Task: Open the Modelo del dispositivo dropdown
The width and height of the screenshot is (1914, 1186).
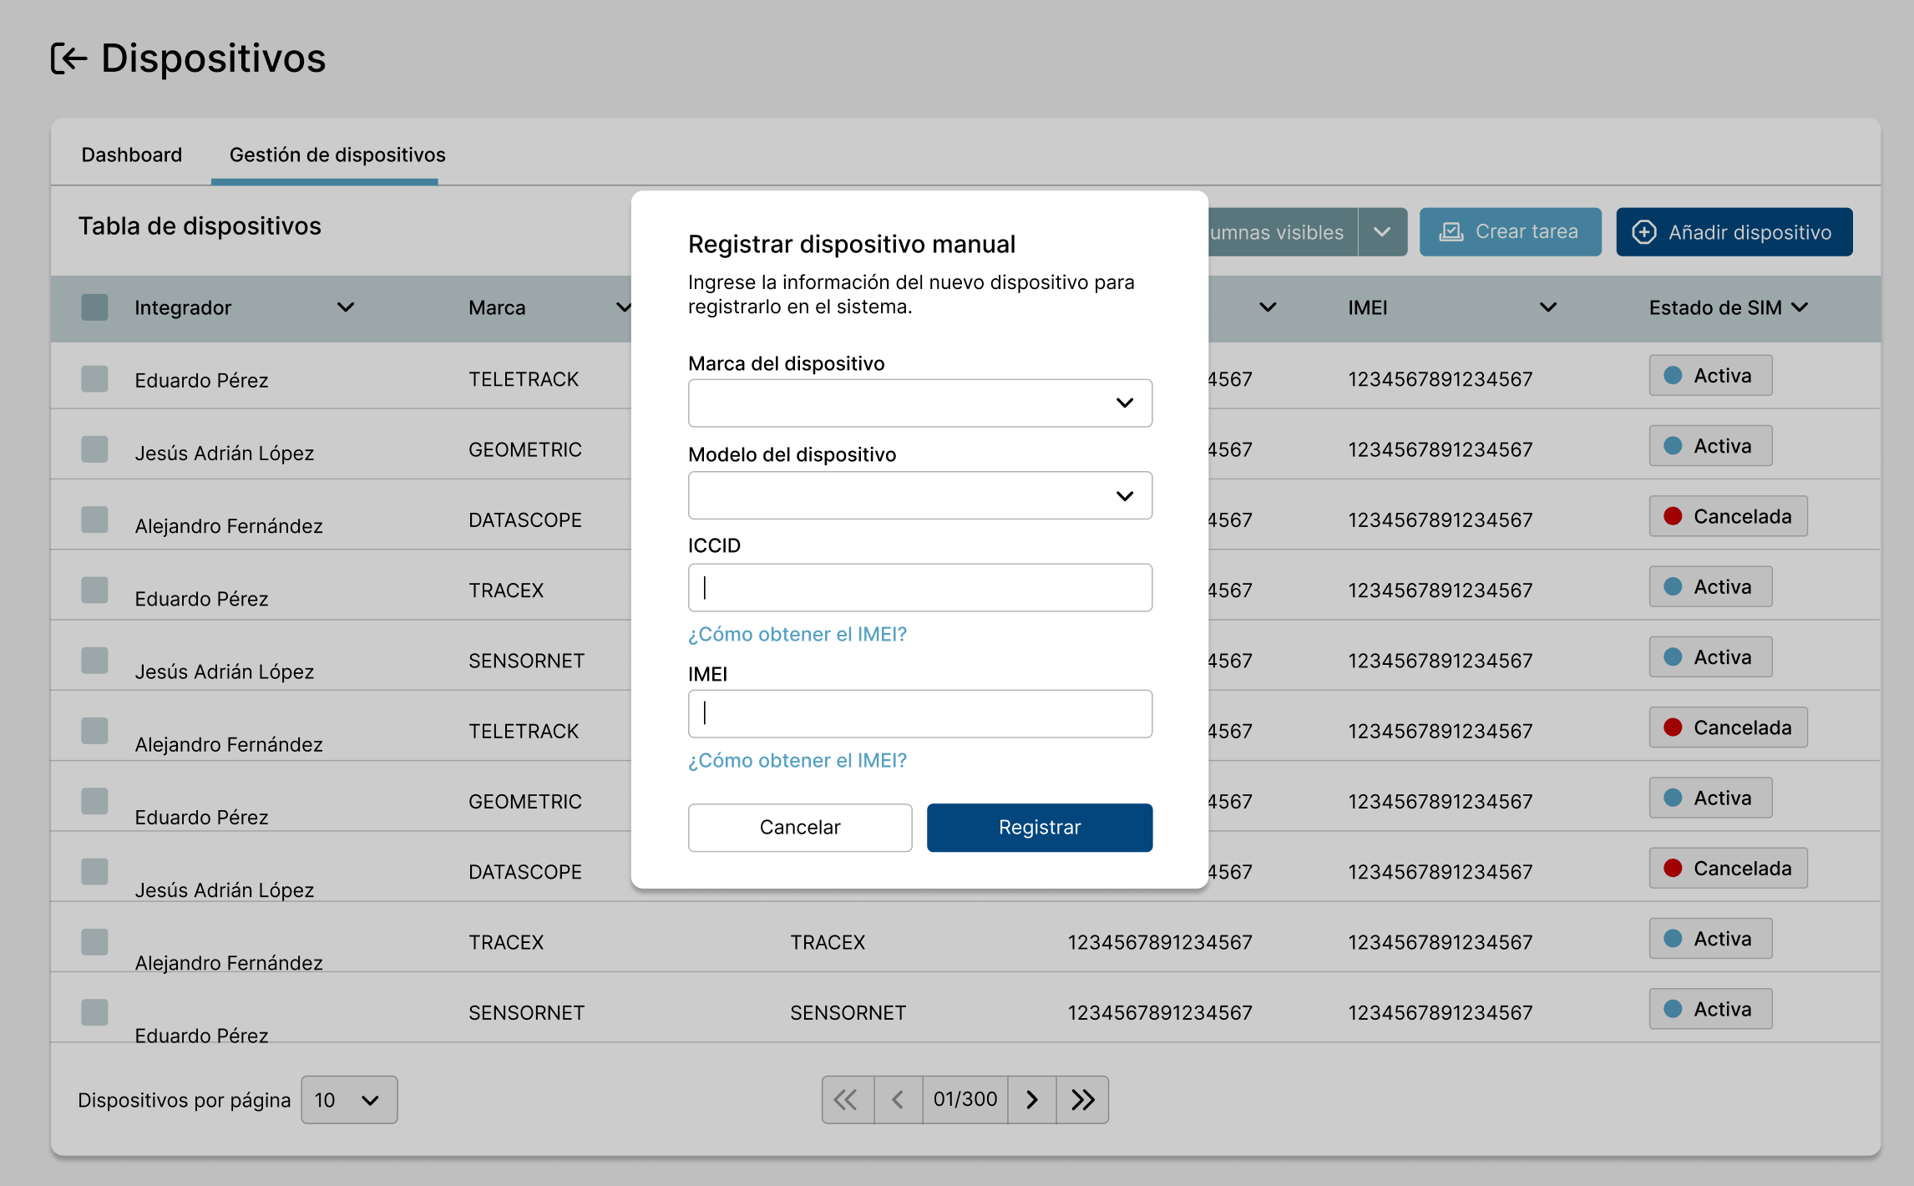Action: pyautogui.click(x=919, y=495)
